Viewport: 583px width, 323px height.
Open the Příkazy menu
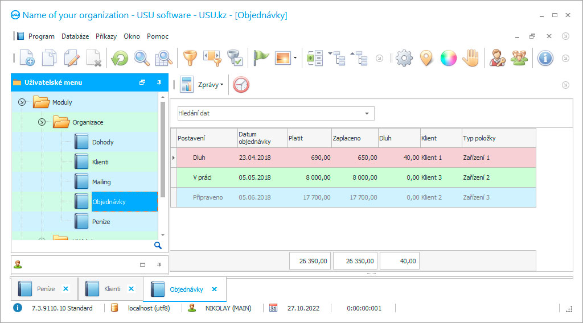pos(106,36)
